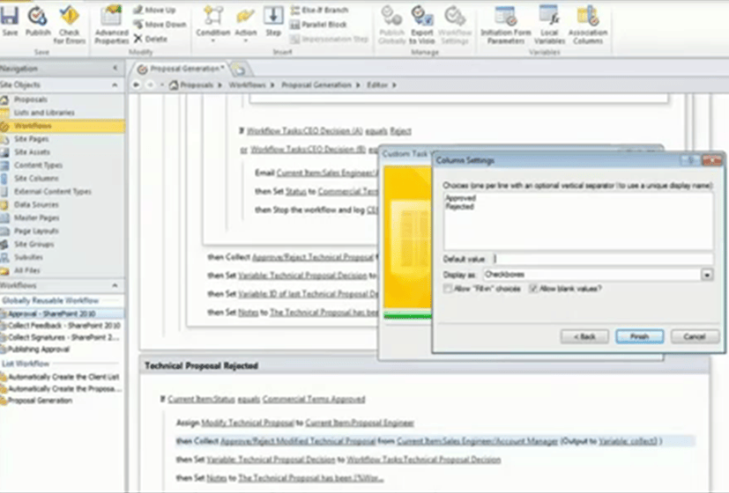Open the Display as dropdown
Viewport: 729px width, 493px height.
[707, 275]
